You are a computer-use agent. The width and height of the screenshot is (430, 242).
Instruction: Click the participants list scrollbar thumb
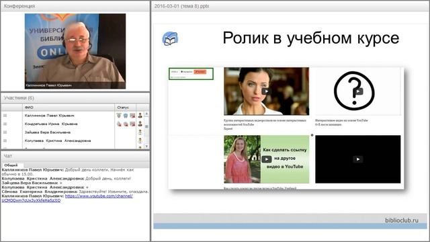click(146, 126)
